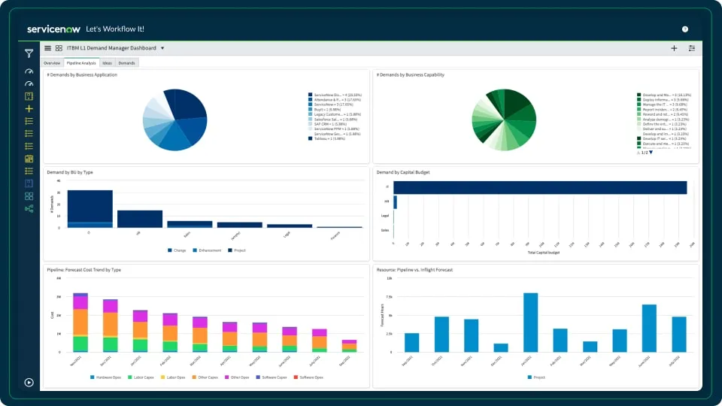Add a widget with the plus icon
Screen dimensions: 722x406
click(x=674, y=48)
